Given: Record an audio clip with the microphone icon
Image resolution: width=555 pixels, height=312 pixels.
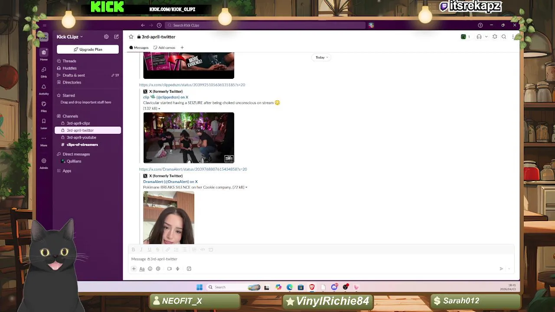Looking at the screenshot, I should pos(177,269).
